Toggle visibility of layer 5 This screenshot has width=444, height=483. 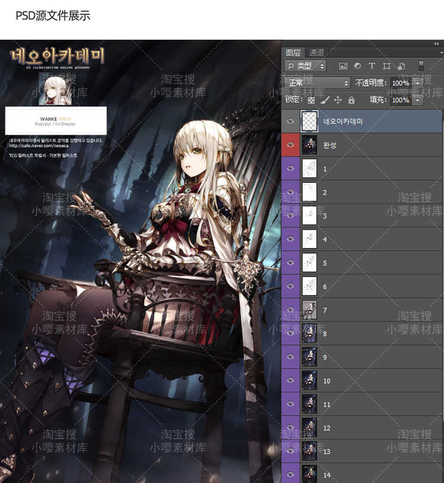point(290,262)
